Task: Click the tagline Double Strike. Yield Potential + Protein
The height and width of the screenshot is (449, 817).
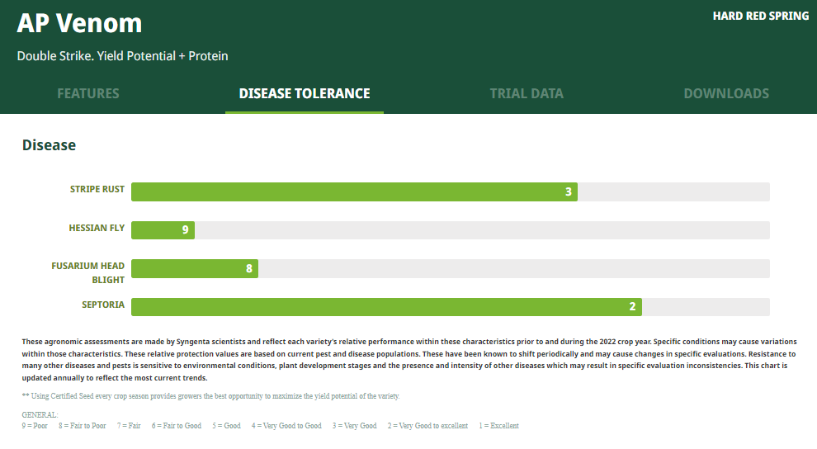Action: [x=122, y=56]
